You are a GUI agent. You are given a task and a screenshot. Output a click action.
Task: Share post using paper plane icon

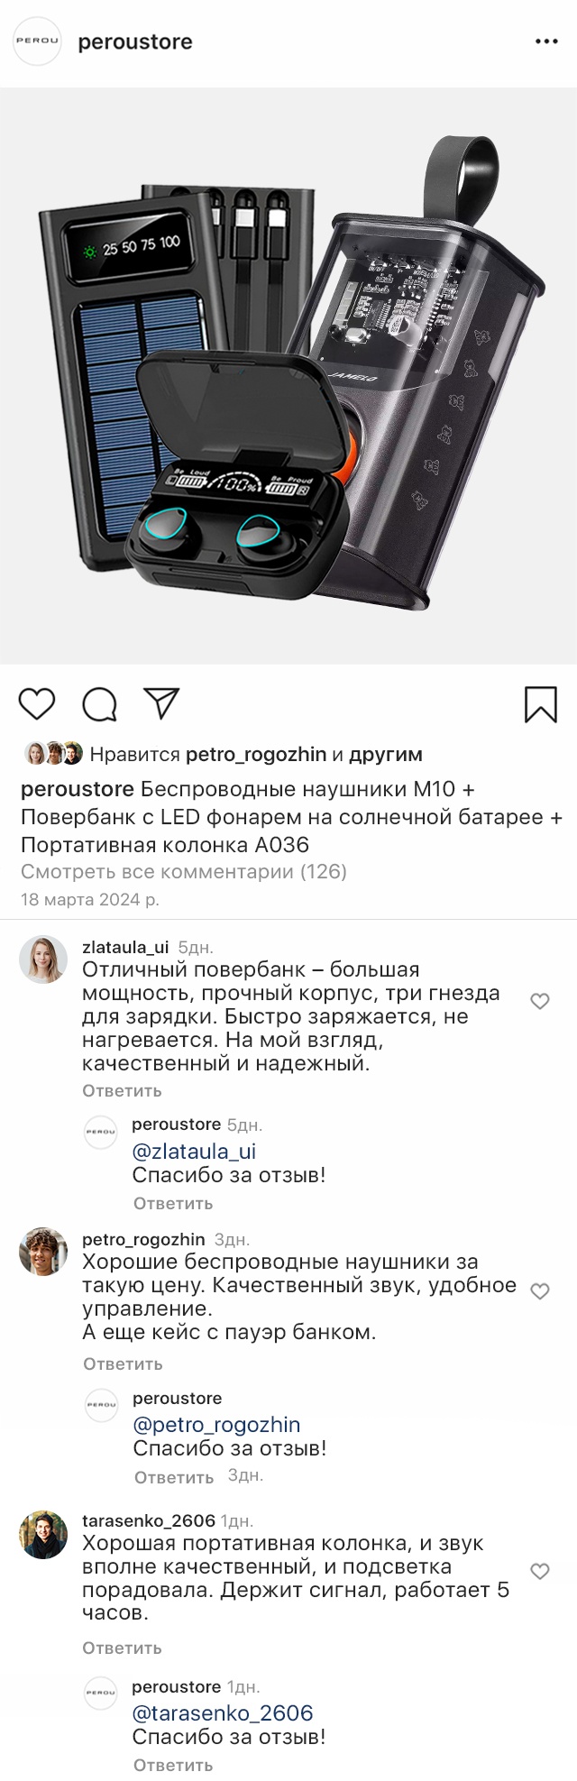[x=162, y=703]
